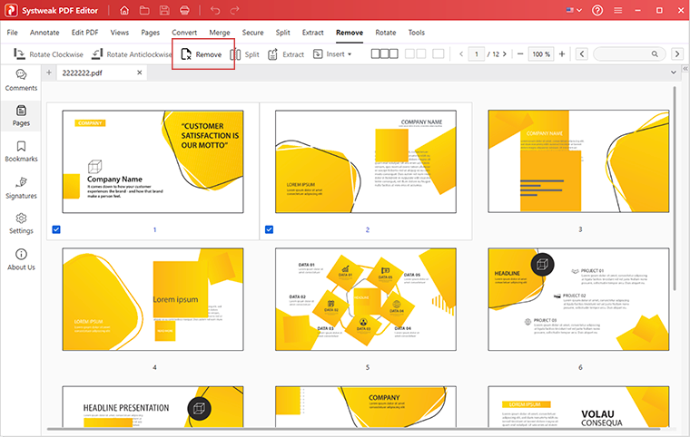This screenshot has height=437, width=690.
Task: Open the File menu
Action: coord(13,33)
